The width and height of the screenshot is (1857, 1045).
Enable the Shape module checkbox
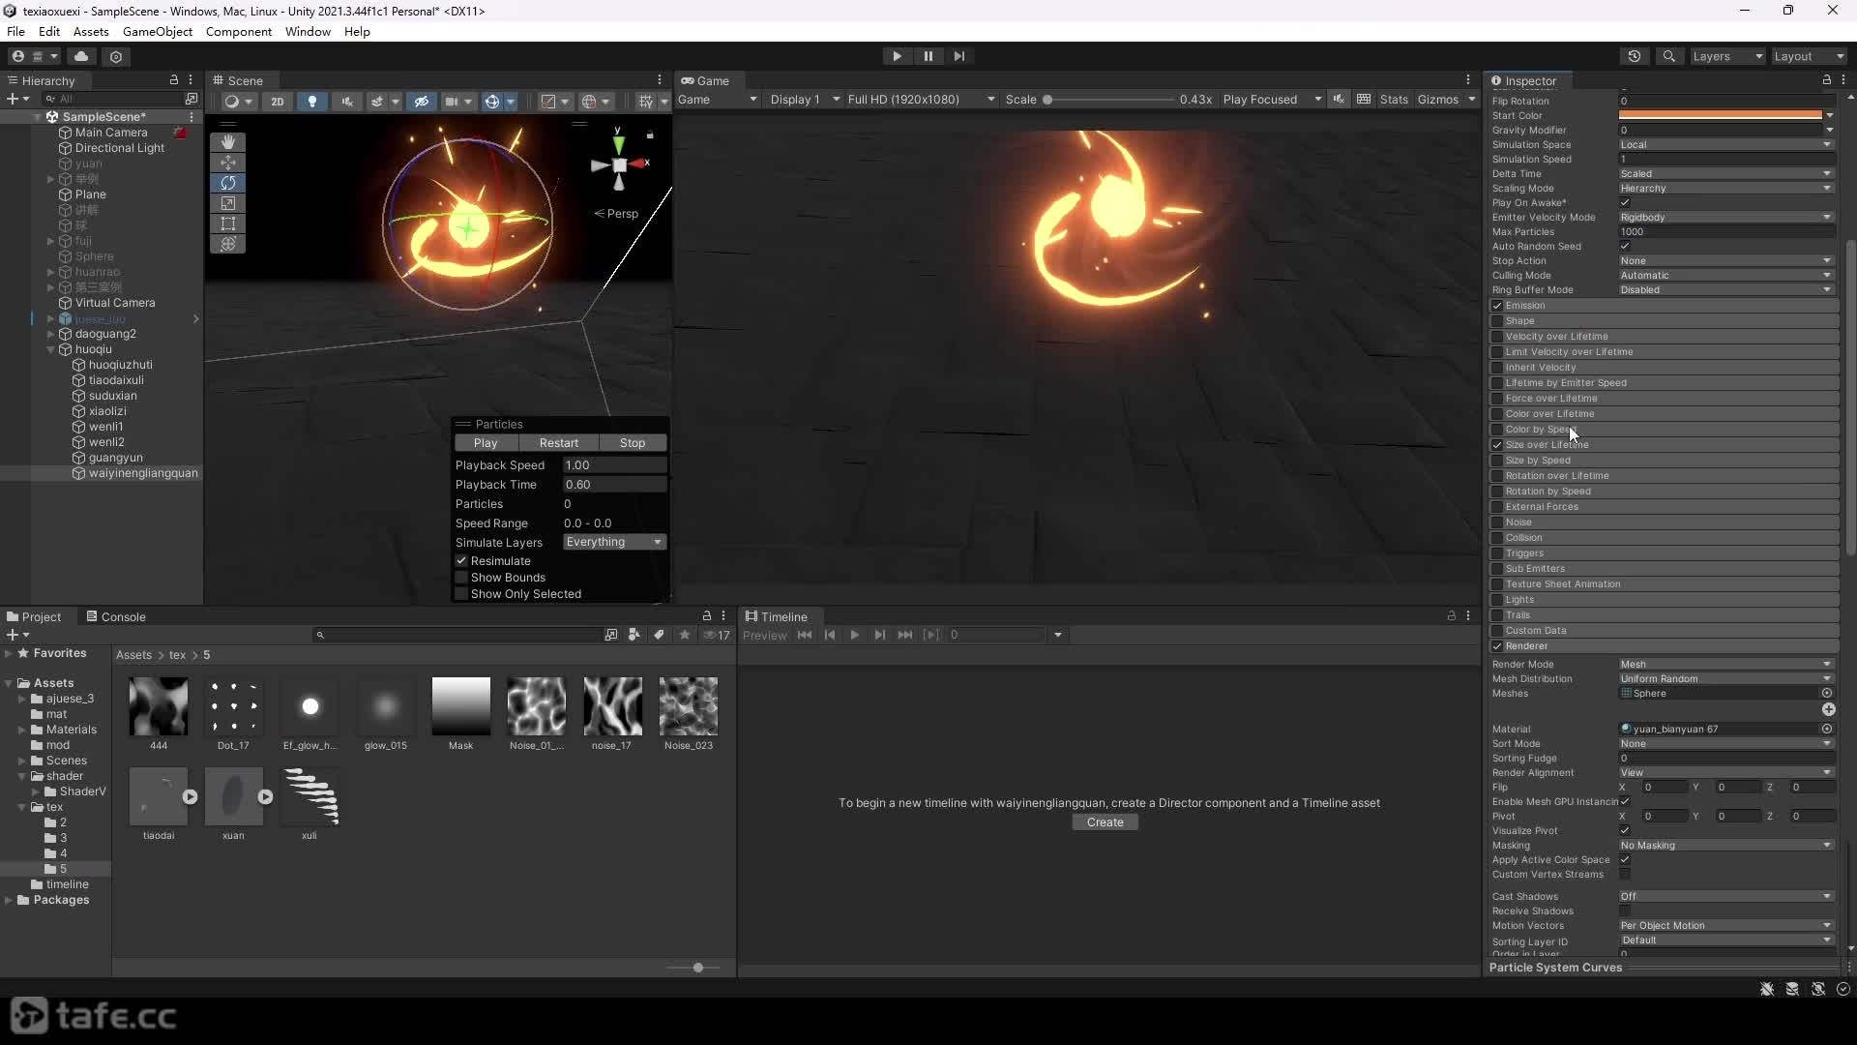(1497, 321)
